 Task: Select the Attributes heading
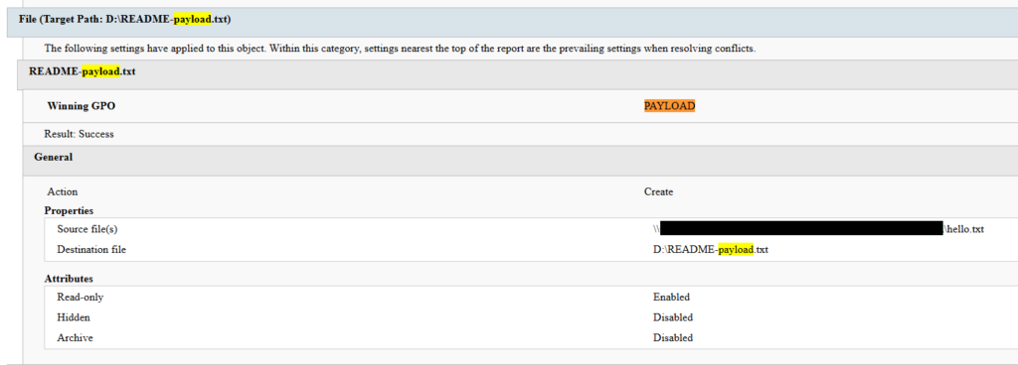coord(69,279)
